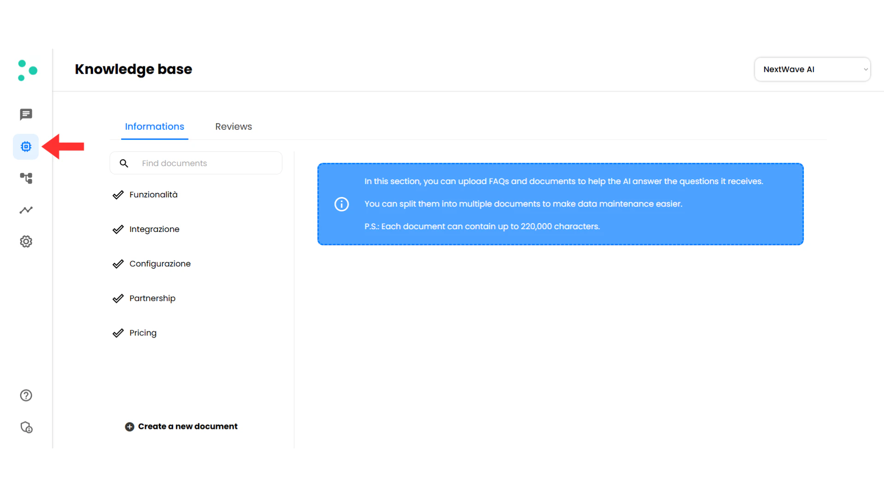The height and width of the screenshot is (497, 884).
Task: Select the Informations tab
Action: (x=154, y=126)
